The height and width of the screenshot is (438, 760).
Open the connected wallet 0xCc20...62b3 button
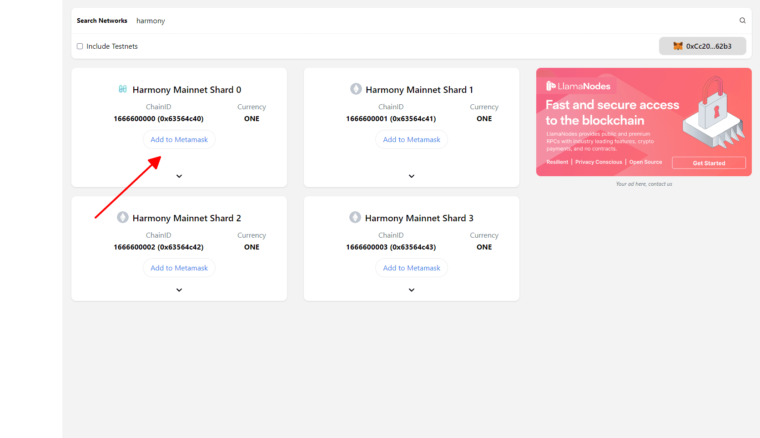pyautogui.click(x=703, y=46)
